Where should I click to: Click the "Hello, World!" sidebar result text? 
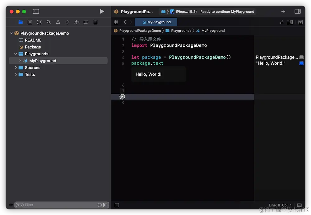click(271, 63)
